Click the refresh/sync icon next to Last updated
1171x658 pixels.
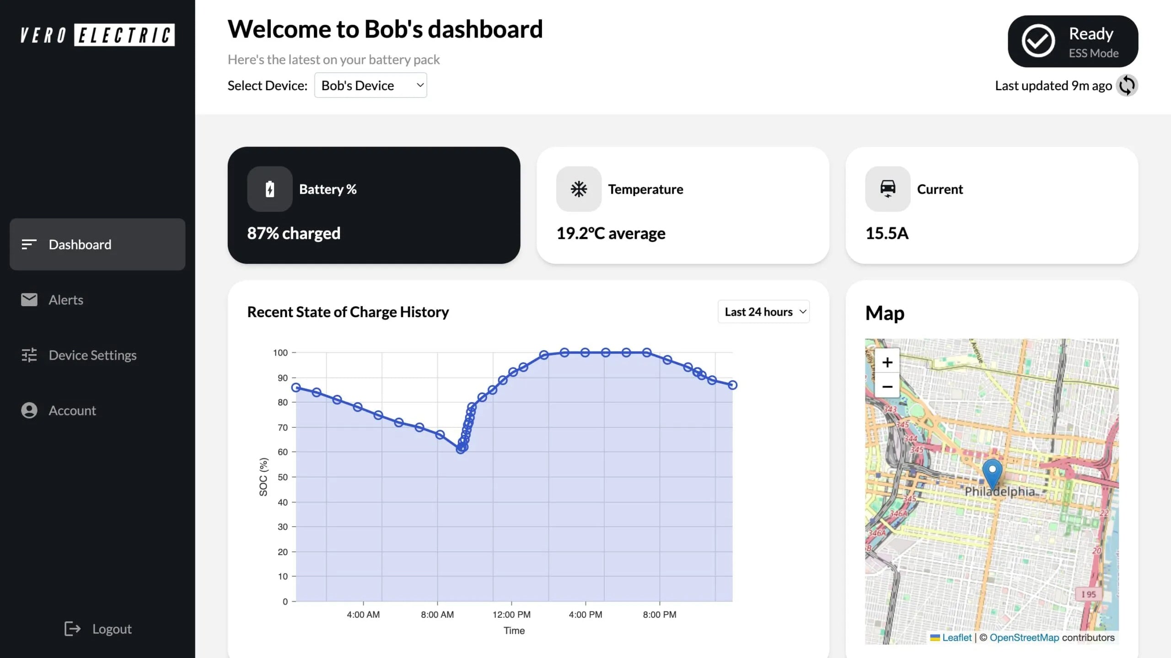click(x=1127, y=85)
